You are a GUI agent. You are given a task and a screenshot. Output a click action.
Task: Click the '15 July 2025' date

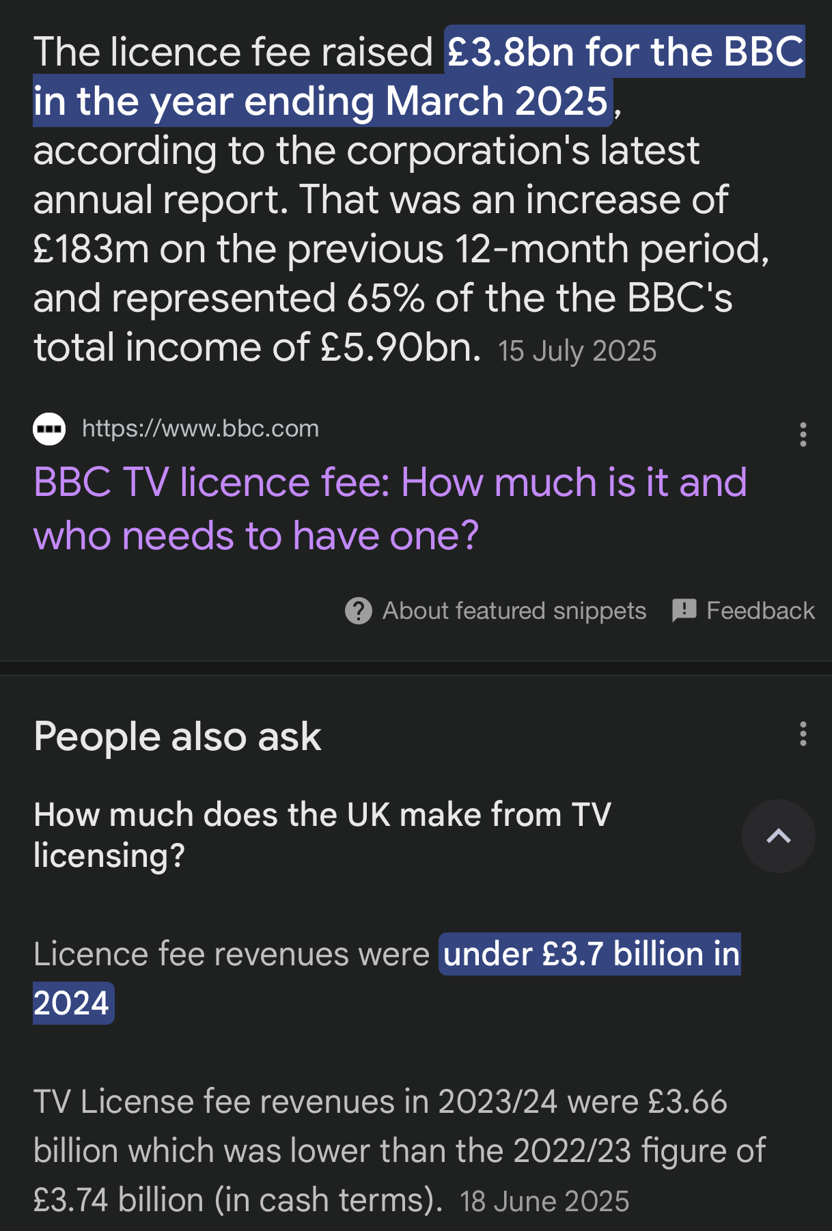click(x=577, y=351)
